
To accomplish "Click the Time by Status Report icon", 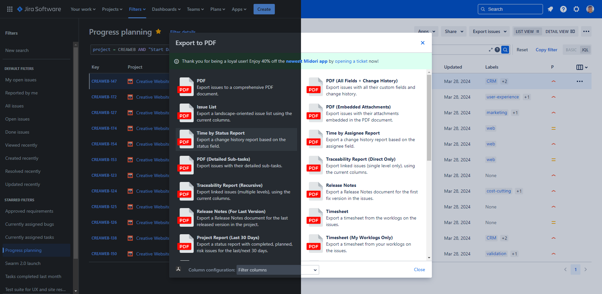I will click(186, 139).
